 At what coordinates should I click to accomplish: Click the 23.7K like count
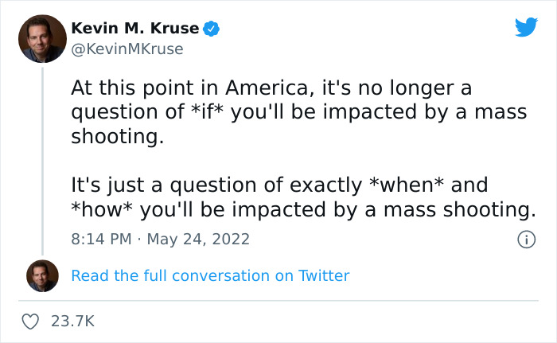(72, 321)
